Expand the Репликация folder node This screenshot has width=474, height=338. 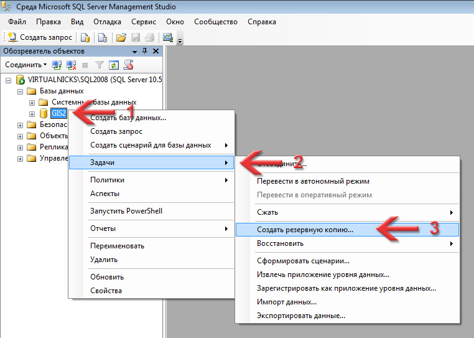[x=20, y=148]
